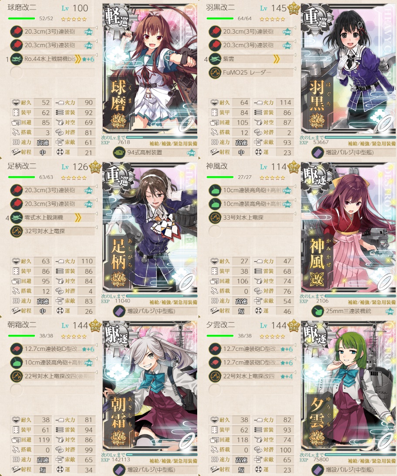
Task: Select the 94式高射装置 expansion slot icon
Action: (119, 153)
